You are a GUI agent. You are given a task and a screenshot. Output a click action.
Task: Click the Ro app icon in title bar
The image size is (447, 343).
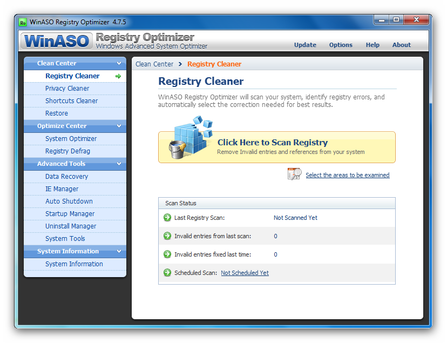click(23, 22)
